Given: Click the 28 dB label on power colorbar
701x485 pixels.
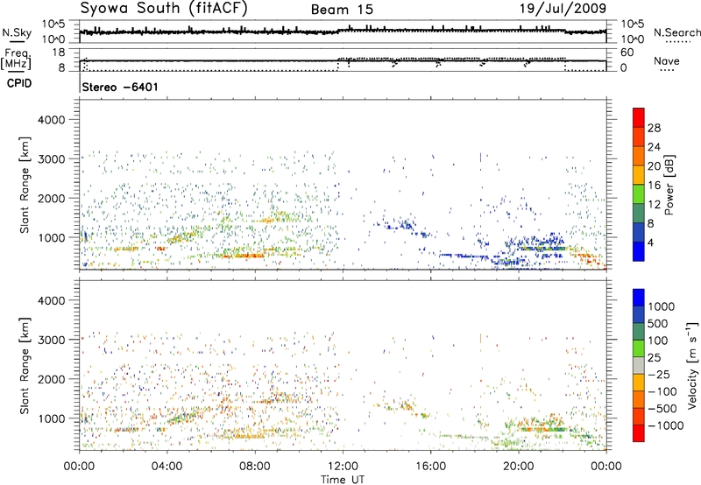Looking at the screenshot, I should point(654,128).
